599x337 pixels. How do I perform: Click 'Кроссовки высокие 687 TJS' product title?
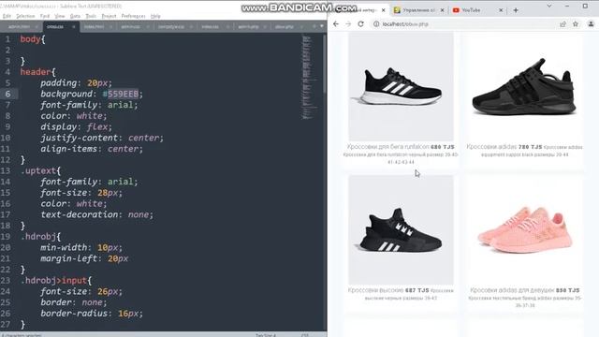click(x=388, y=290)
